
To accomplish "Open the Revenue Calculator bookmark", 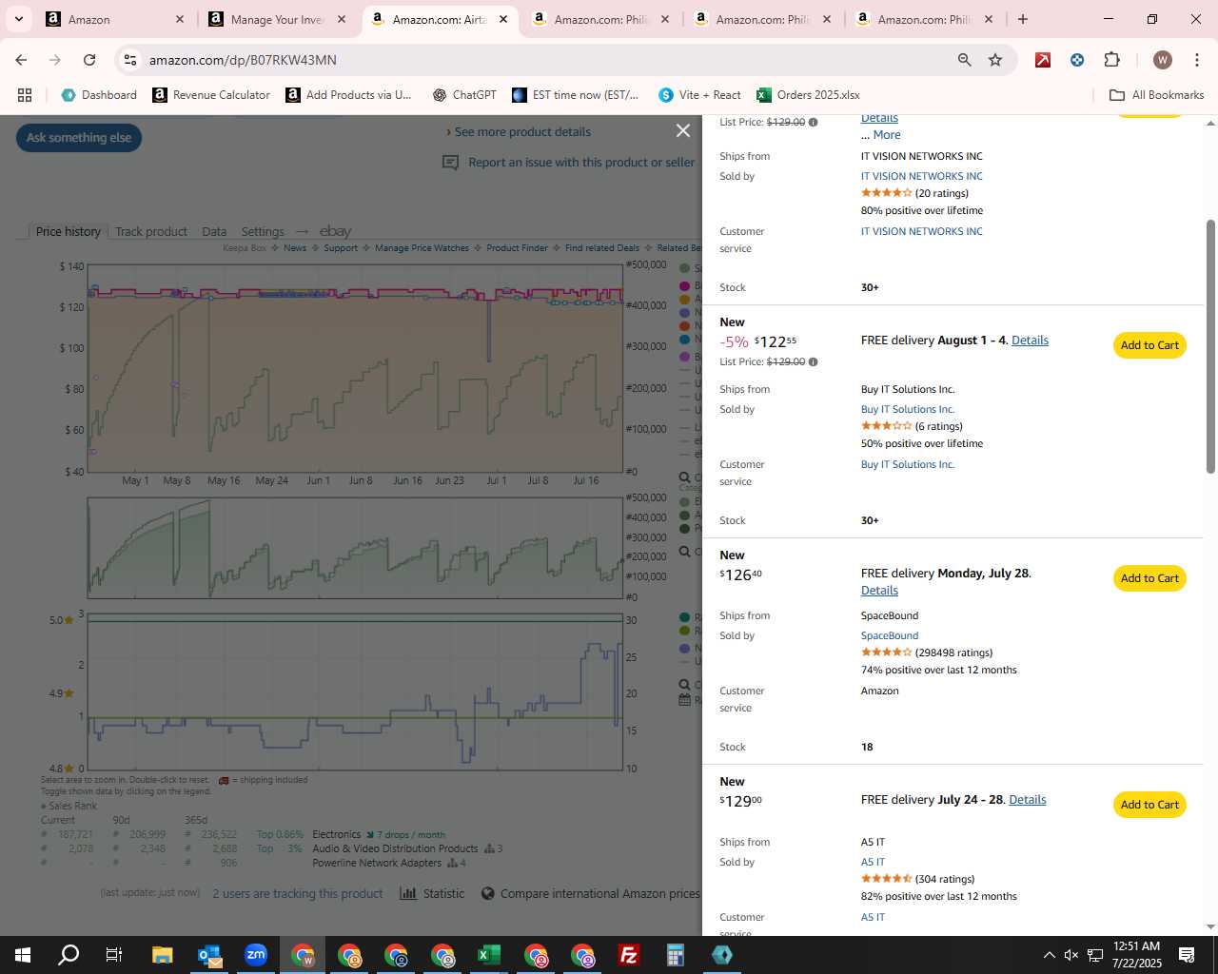I will click(x=211, y=95).
